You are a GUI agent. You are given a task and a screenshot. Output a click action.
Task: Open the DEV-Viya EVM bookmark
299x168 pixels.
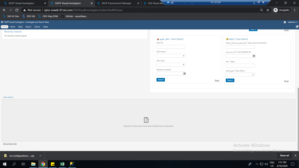coord(48,16)
